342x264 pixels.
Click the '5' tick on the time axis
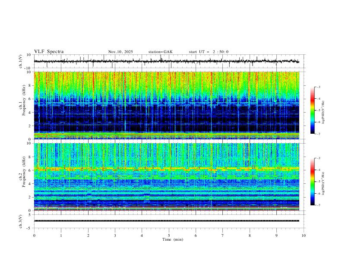click(169, 236)
